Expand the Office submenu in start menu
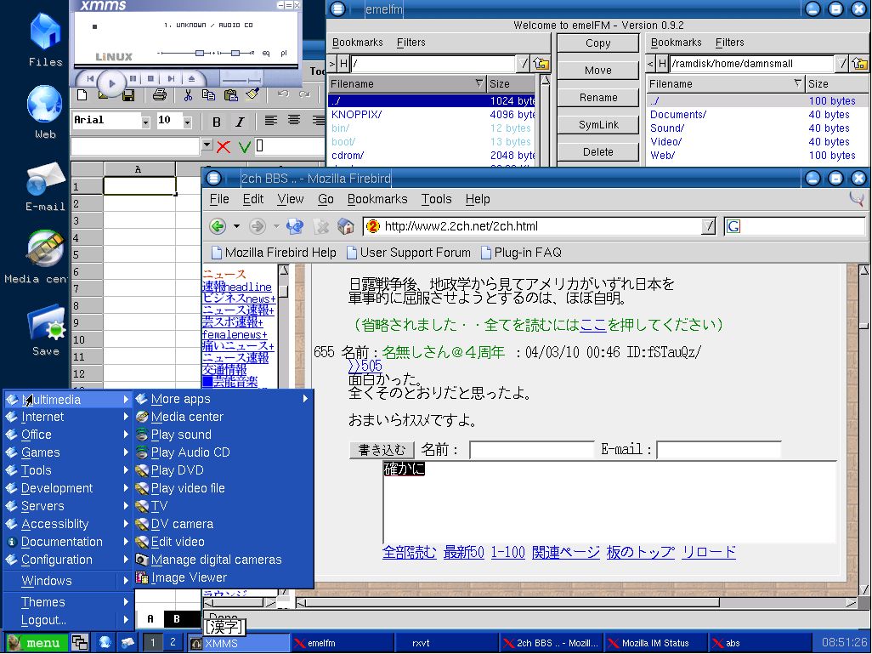 click(x=68, y=435)
